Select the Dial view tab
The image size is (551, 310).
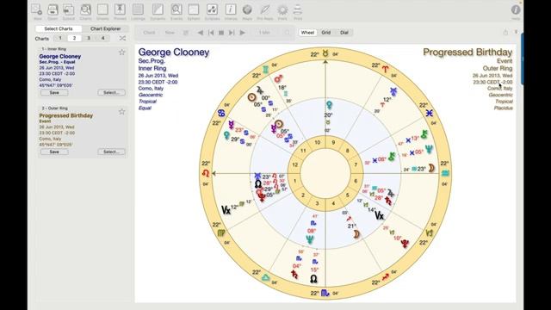pos(344,33)
